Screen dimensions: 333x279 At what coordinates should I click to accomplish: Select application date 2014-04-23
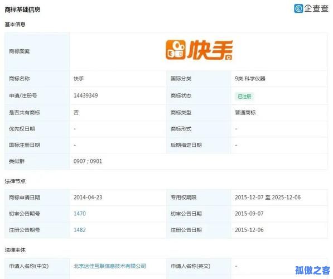[x=88, y=198]
